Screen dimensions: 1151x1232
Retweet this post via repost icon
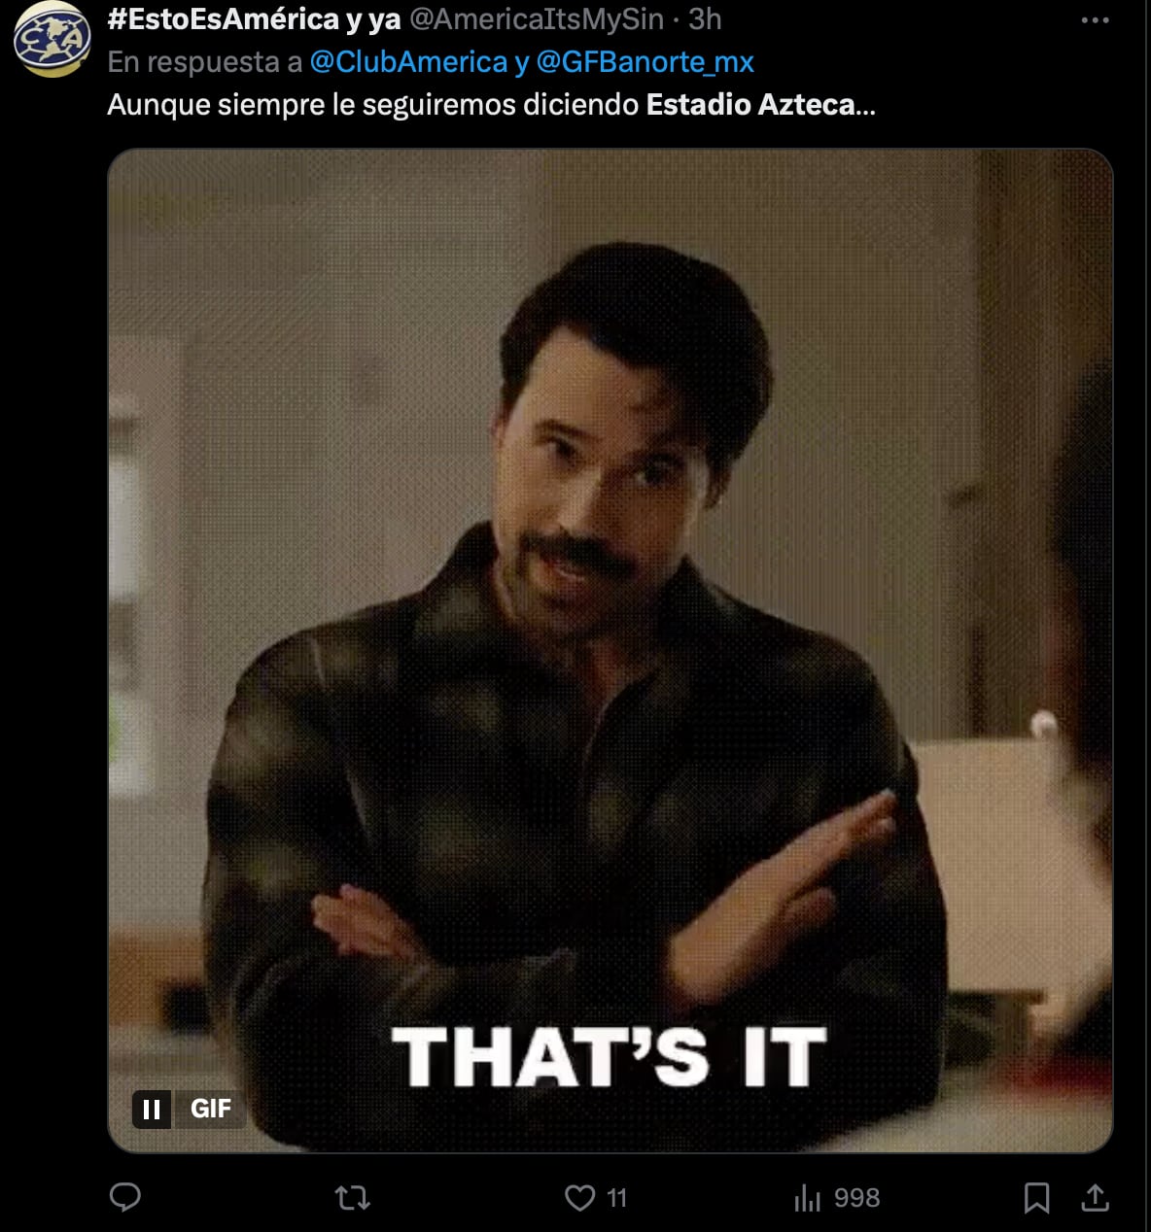click(x=353, y=1197)
